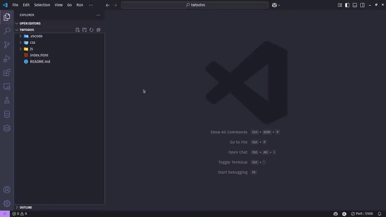
Task: Create a new folder in TWTODOS
Action: [84, 30]
